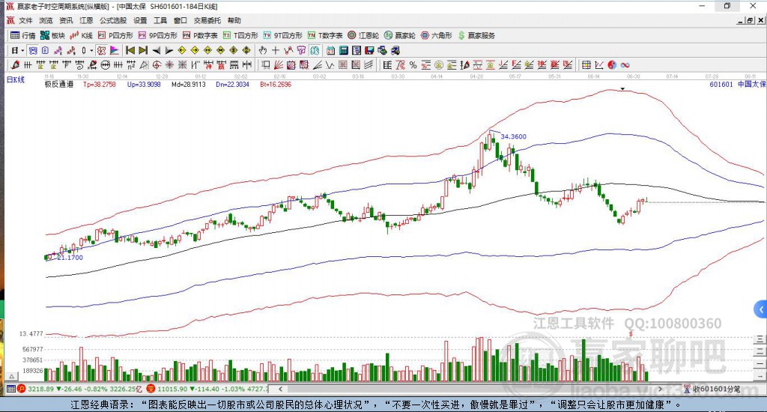Open the 窗口 menu
767x412 pixels.
181,20
